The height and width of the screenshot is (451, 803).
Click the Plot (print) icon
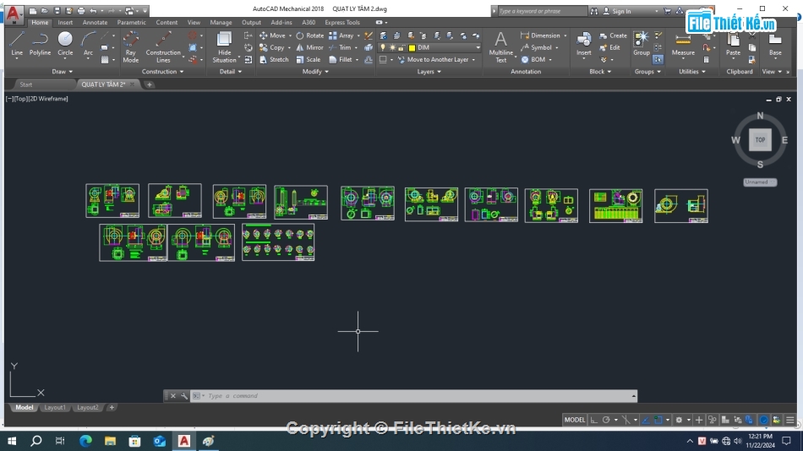pyautogui.click(x=81, y=11)
